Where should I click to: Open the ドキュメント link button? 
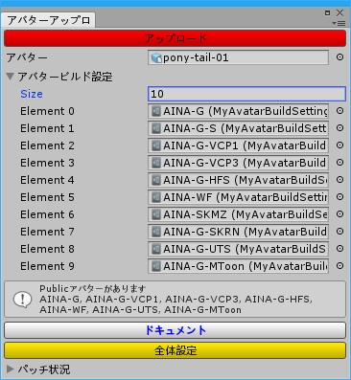point(175,330)
